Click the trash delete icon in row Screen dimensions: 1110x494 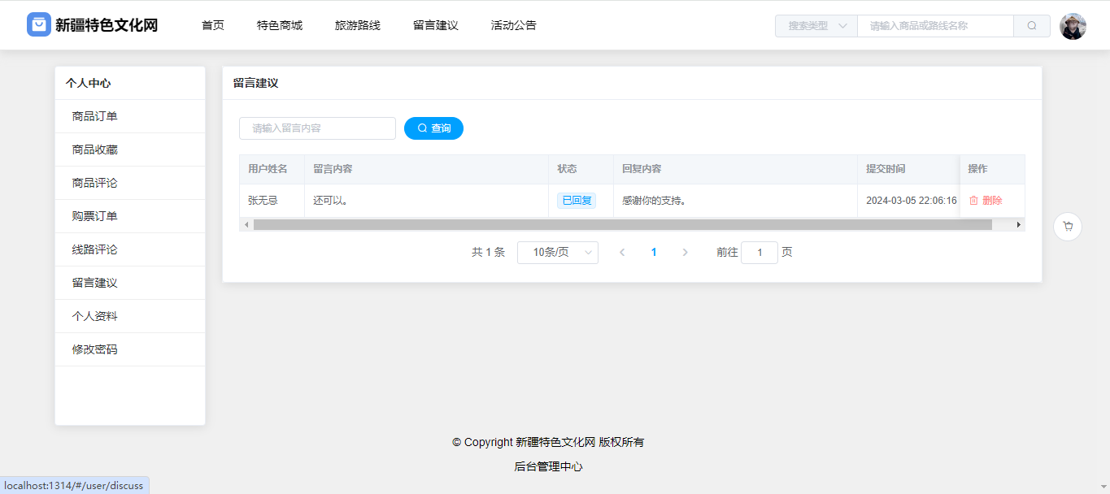pos(973,201)
